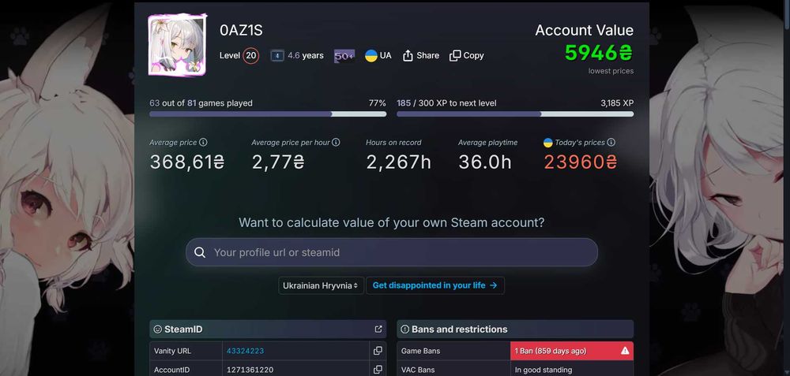Open the vanity URL link 43324223
The height and width of the screenshot is (376, 790).
click(x=246, y=351)
